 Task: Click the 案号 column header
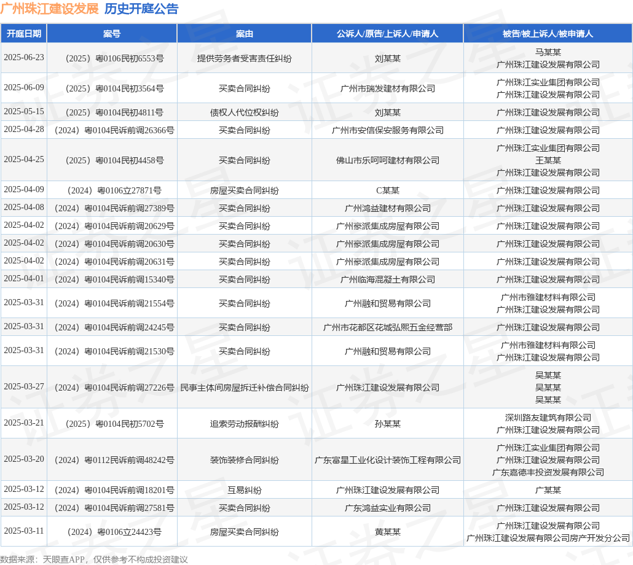[x=112, y=34]
